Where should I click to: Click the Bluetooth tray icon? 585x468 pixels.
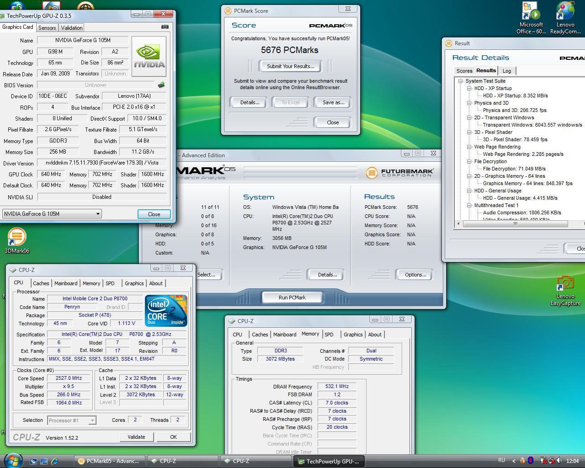coord(530,461)
